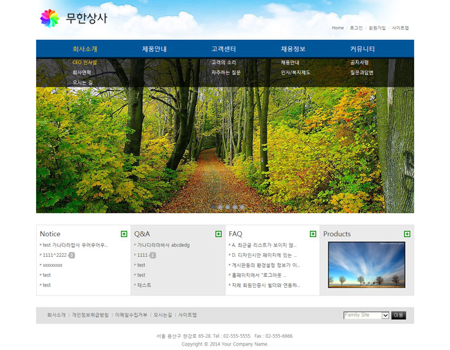Open the 고객센터 main menu
This screenshot has width=450, height=350.
coord(224,49)
